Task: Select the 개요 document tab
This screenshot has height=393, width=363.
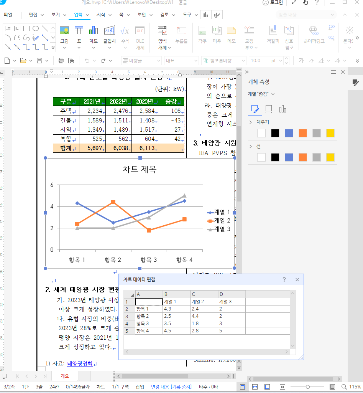Action: coord(64,376)
